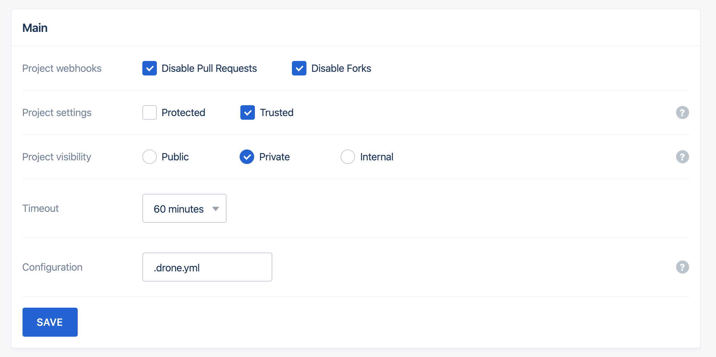Screen dimensions: 716x357
Task: Open help icon for Project settings
Action: tap(682, 112)
